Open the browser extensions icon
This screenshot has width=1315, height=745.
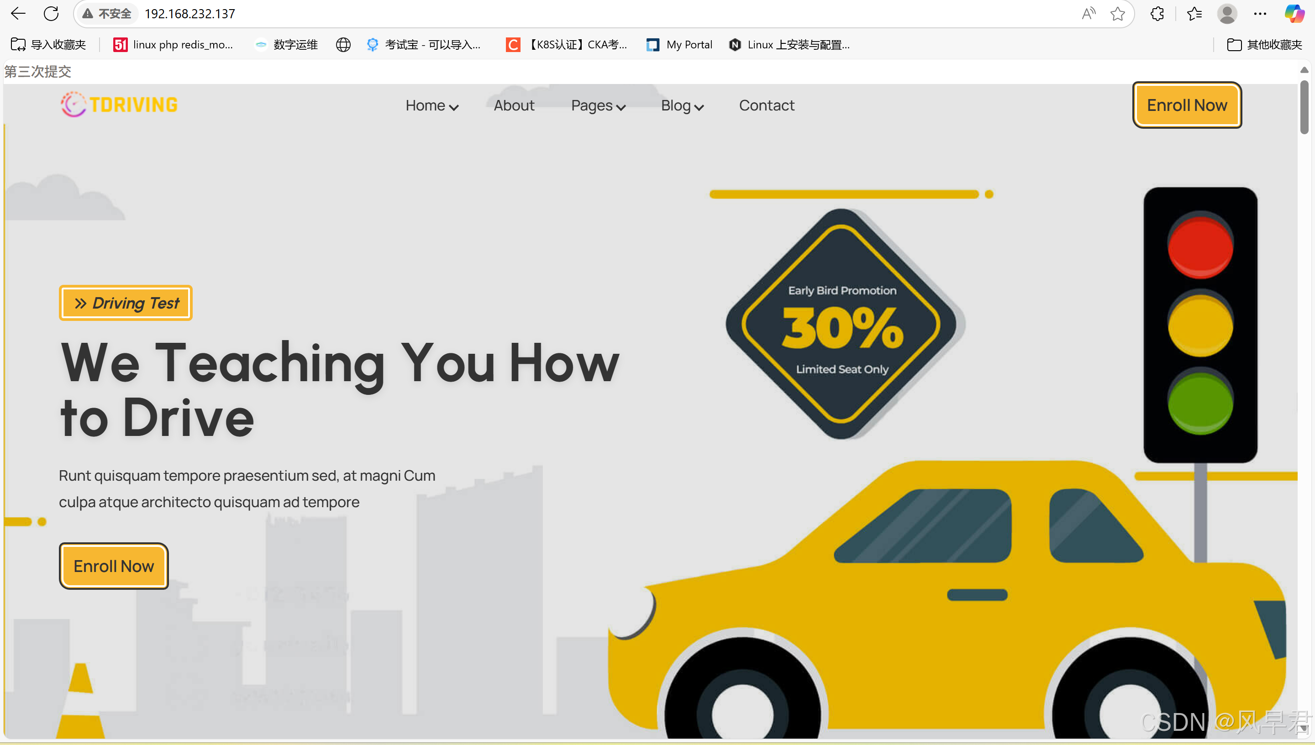(x=1157, y=14)
